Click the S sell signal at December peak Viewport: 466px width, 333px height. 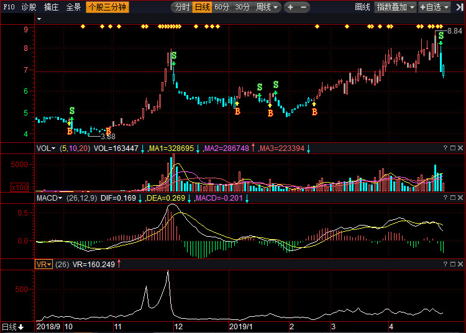[174, 55]
